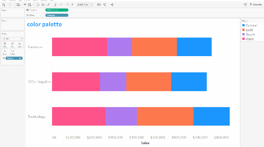Select West in the Region legend
Viewport: 264px width, 147px height.
pos(250,39)
